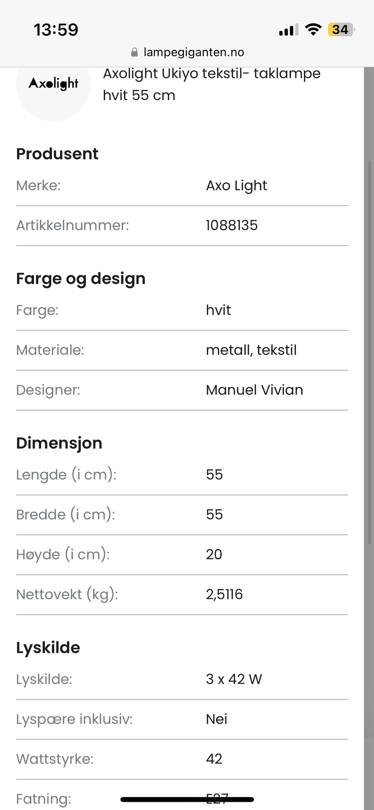This screenshot has width=374, height=810.
Task: Tap the lampegiganten.no address bar
Action: click(194, 52)
